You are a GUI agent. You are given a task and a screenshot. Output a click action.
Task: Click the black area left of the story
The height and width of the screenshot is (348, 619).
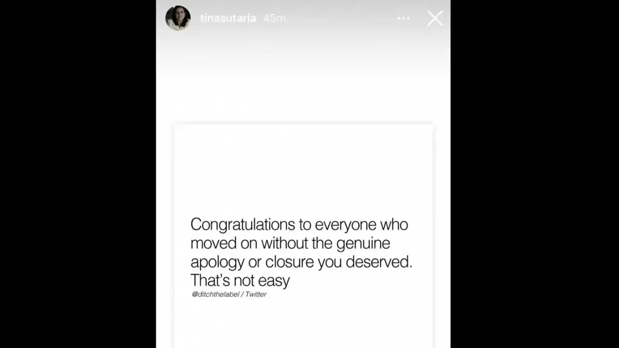click(x=77, y=175)
